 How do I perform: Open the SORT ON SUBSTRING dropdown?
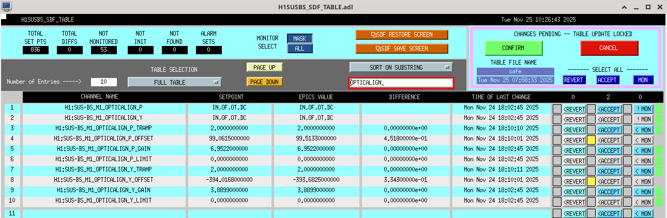(x=401, y=67)
